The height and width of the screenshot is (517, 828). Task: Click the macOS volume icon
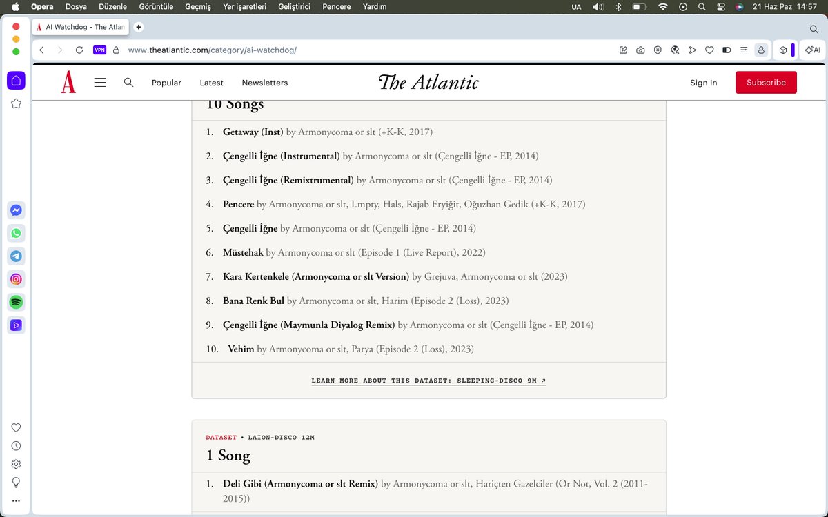tap(598, 6)
